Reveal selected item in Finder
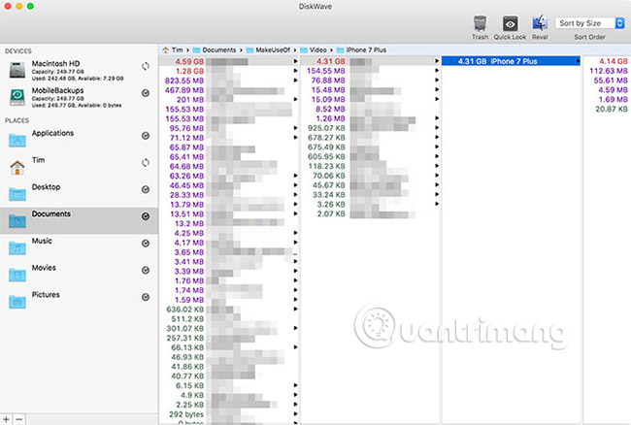 (x=540, y=23)
